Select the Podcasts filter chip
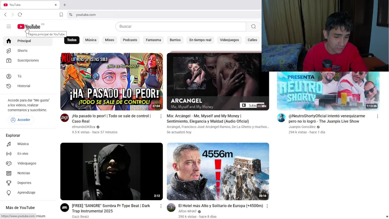 130,40
